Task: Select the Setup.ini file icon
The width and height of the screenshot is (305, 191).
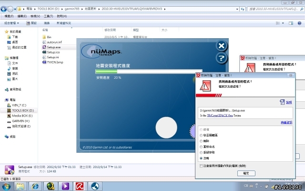Action: (x=44, y=57)
